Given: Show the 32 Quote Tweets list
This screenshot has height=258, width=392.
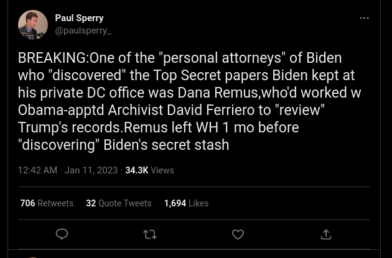Looking at the screenshot, I should pos(119,203).
